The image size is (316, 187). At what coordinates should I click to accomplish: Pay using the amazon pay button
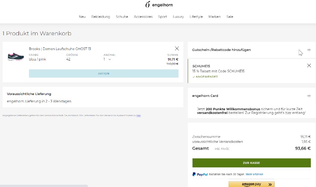point(251,184)
